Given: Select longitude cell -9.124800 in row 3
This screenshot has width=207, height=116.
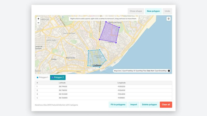Looking at the screenshot, I should pyautogui.click(x=121, y=94).
